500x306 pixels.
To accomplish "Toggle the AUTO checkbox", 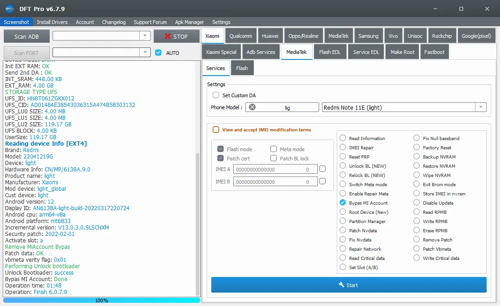I will click(x=158, y=53).
